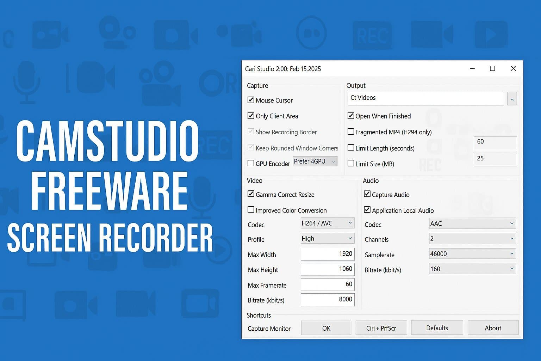Click the Ct Videos output path field
The image size is (541, 361).
point(425,98)
